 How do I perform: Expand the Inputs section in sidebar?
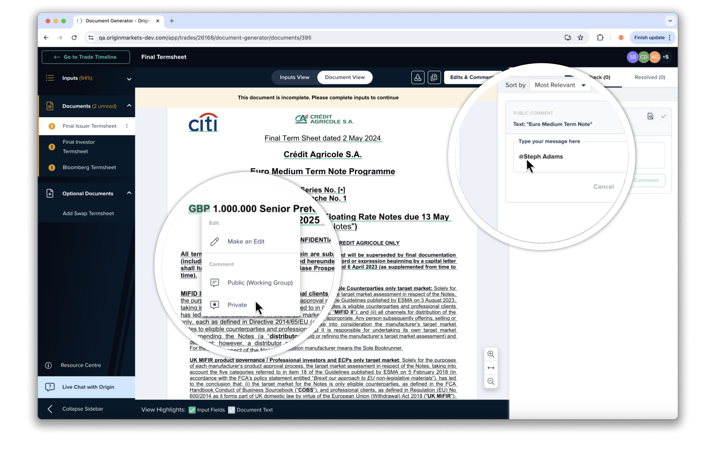129,79
